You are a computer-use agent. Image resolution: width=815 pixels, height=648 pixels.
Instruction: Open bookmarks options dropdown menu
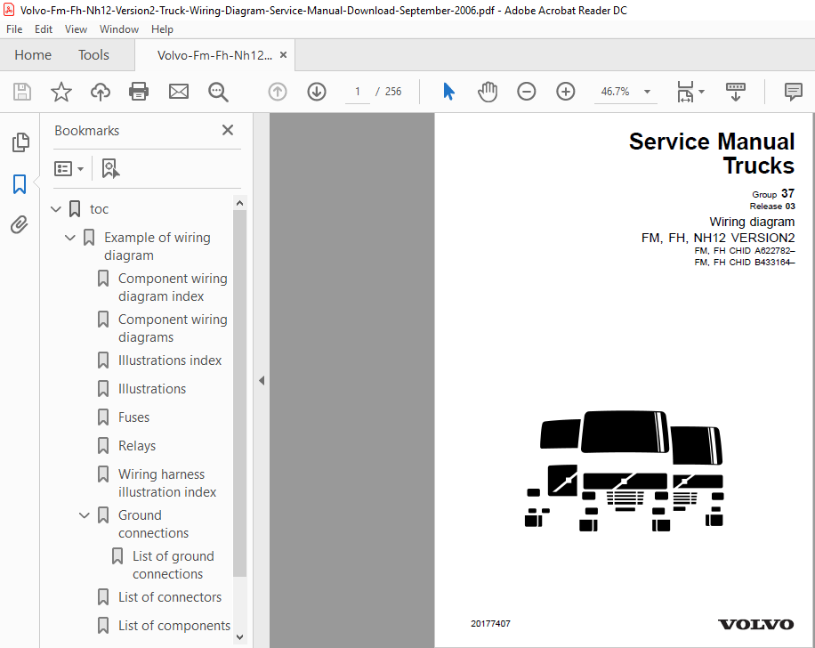click(69, 168)
